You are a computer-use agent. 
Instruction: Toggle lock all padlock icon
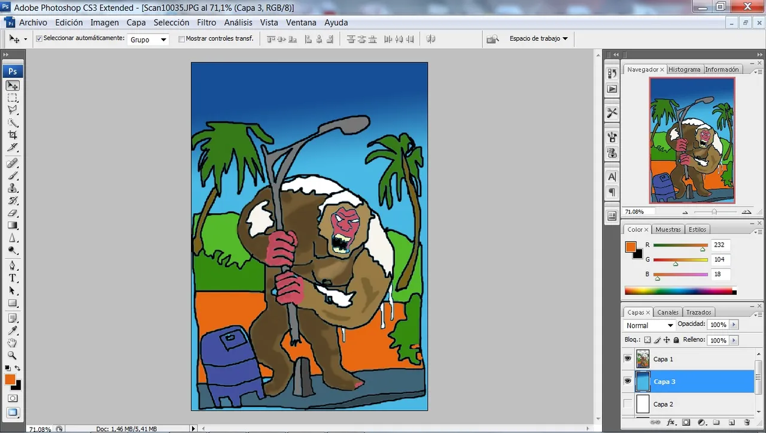(676, 340)
